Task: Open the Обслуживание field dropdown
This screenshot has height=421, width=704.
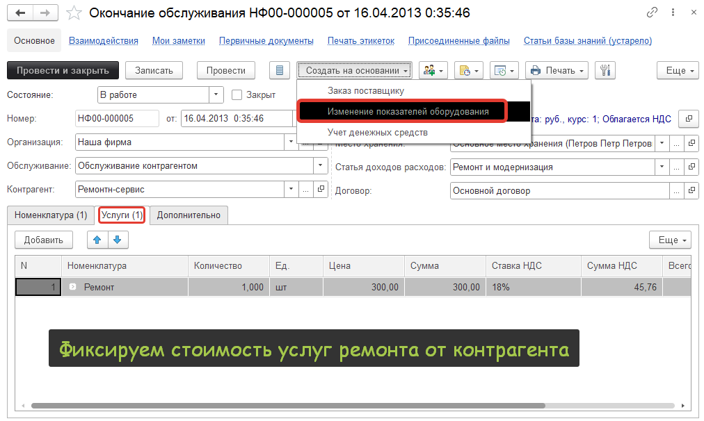Action: coord(320,166)
